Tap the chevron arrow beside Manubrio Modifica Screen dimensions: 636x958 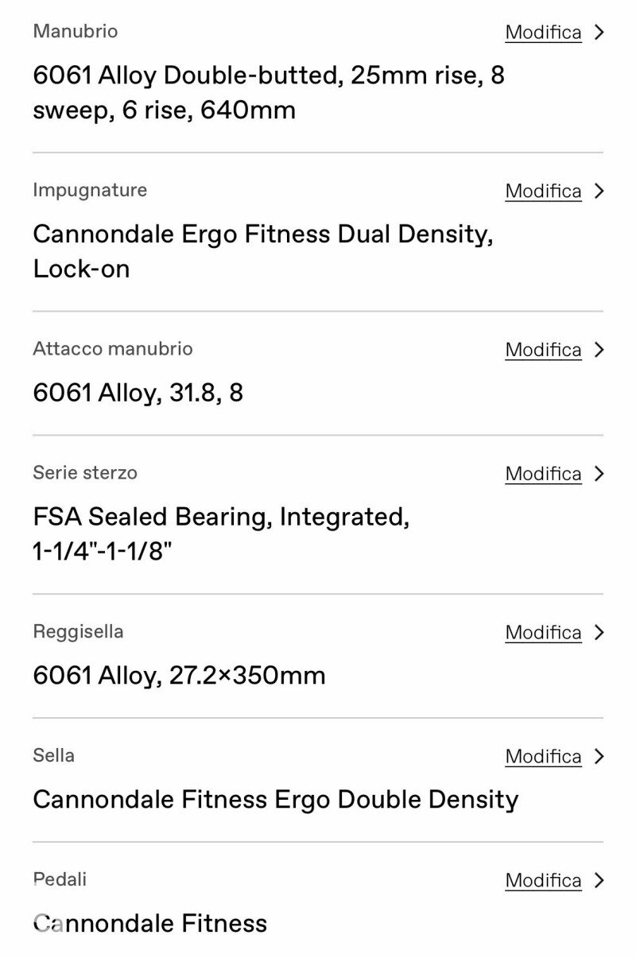[x=599, y=33]
